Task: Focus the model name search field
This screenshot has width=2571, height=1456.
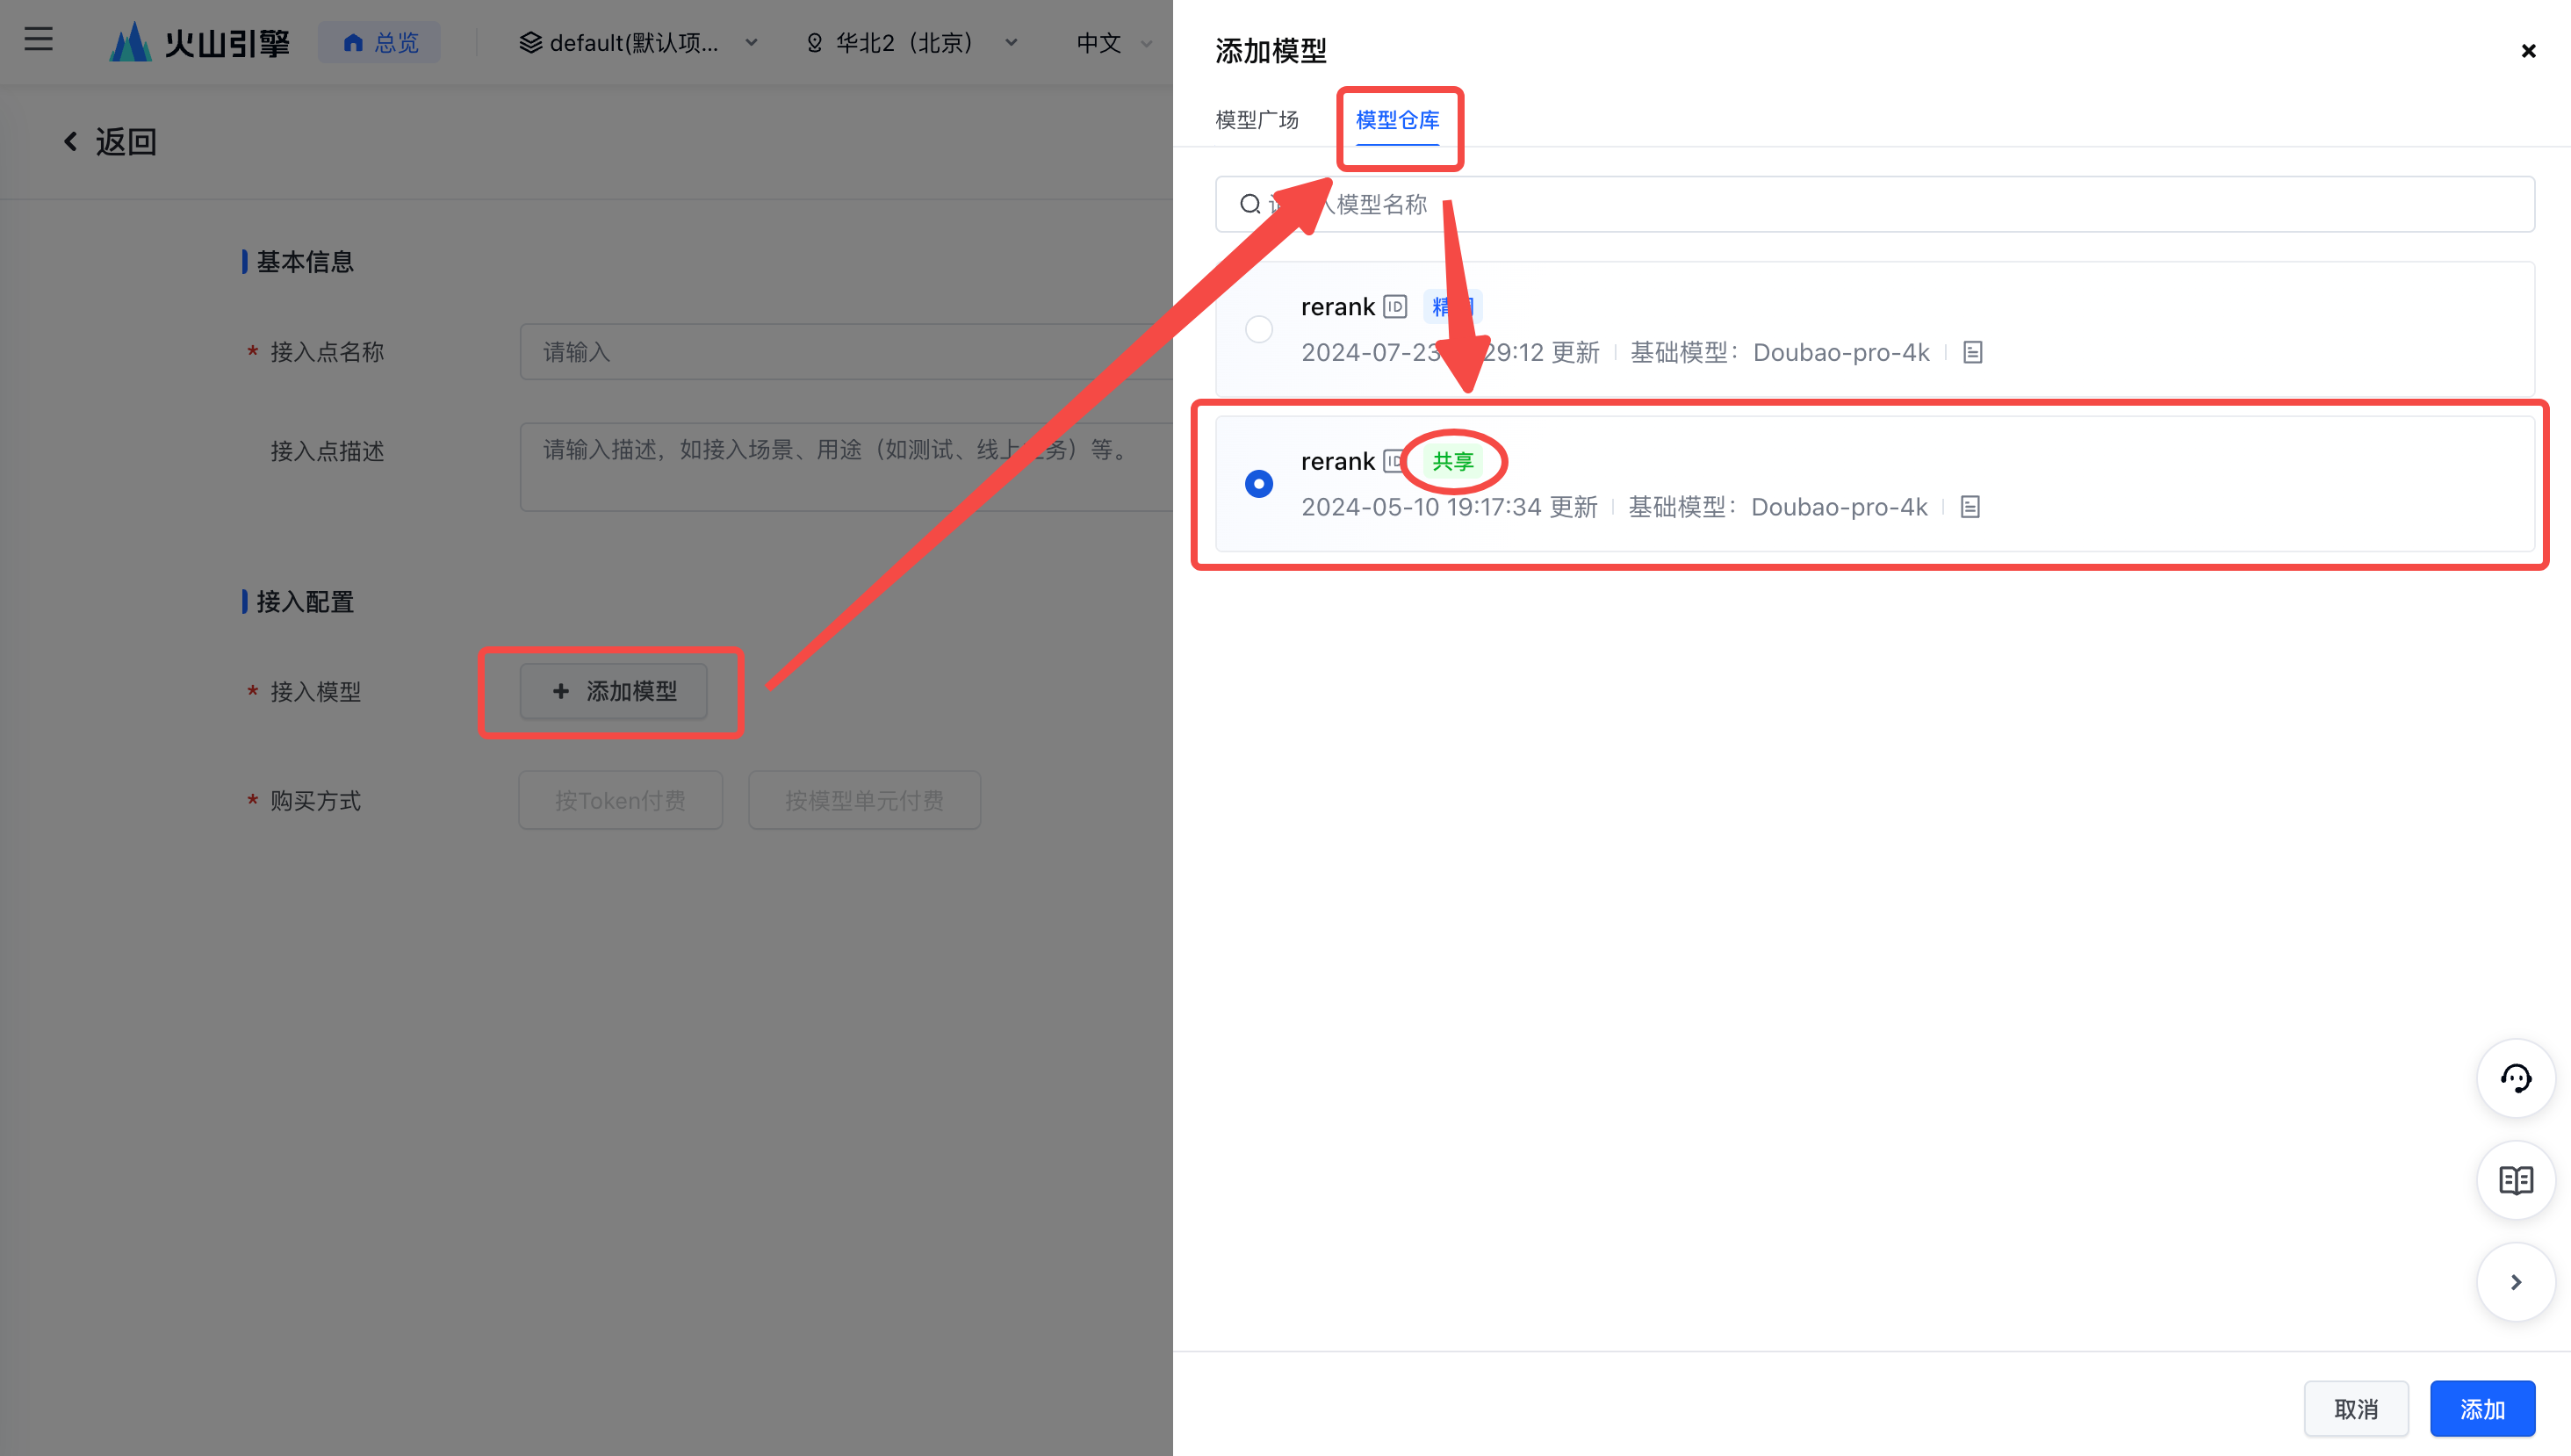Action: [1875, 204]
